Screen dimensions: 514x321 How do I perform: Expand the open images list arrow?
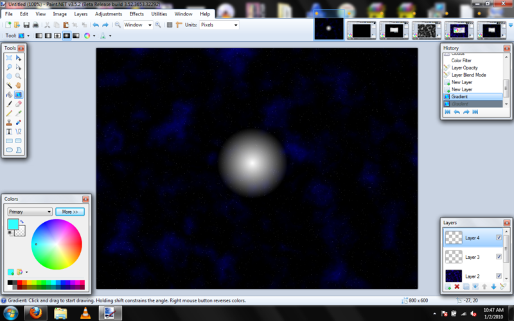510,25
